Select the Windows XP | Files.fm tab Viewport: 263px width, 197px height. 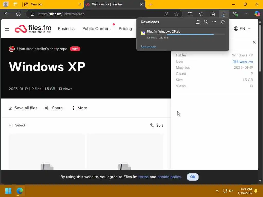[x=114, y=4]
